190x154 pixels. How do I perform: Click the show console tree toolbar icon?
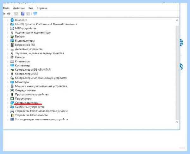(x=16, y=14)
